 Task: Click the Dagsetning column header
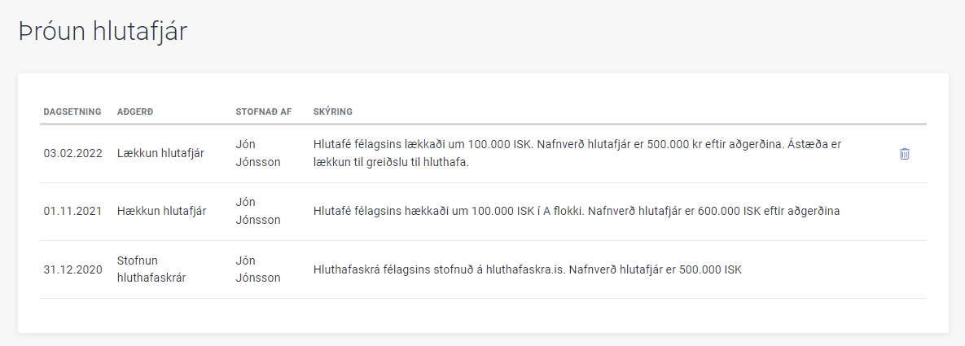point(72,112)
